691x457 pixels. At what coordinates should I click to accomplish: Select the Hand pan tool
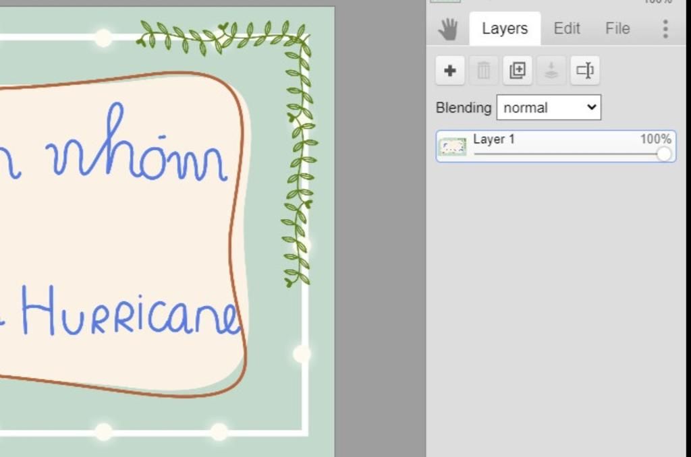(448, 29)
